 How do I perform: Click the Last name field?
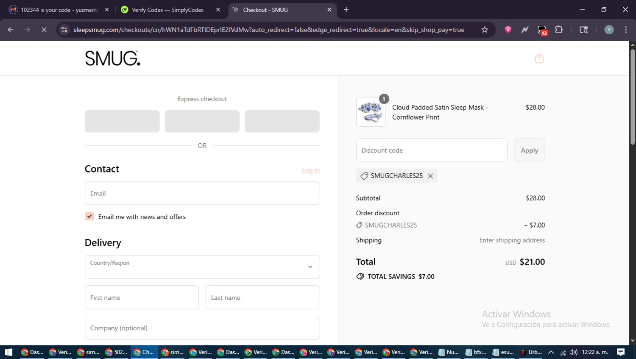click(x=263, y=298)
